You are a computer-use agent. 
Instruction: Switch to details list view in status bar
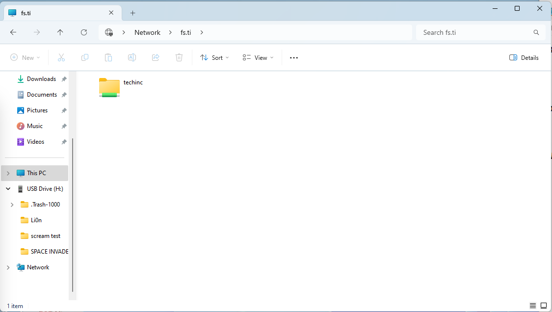tap(533, 306)
